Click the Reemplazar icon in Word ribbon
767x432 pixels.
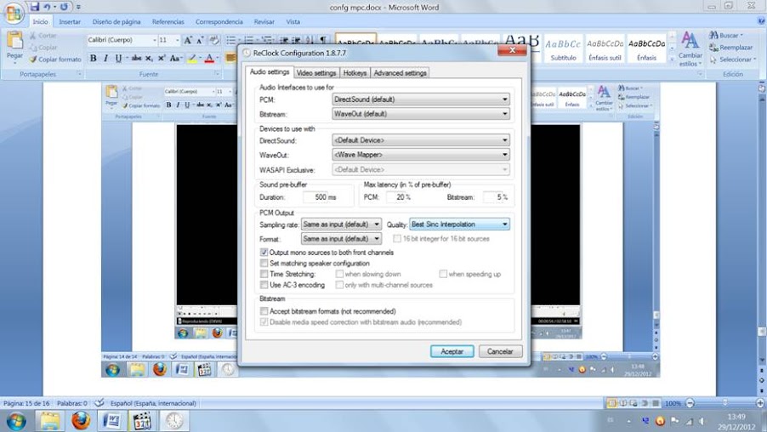730,48
